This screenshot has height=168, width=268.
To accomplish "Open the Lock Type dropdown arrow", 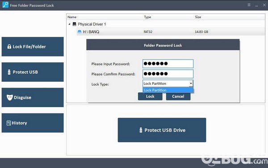I will (x=191, y=84).
